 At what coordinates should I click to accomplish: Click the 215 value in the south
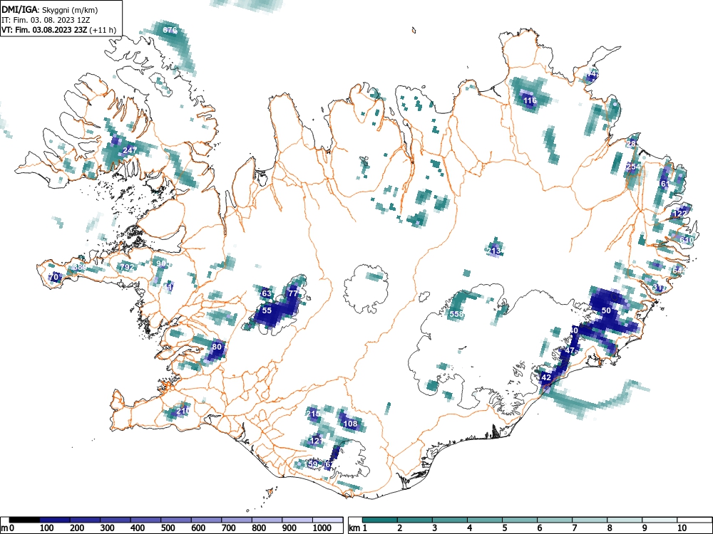(x=313, y=414)
